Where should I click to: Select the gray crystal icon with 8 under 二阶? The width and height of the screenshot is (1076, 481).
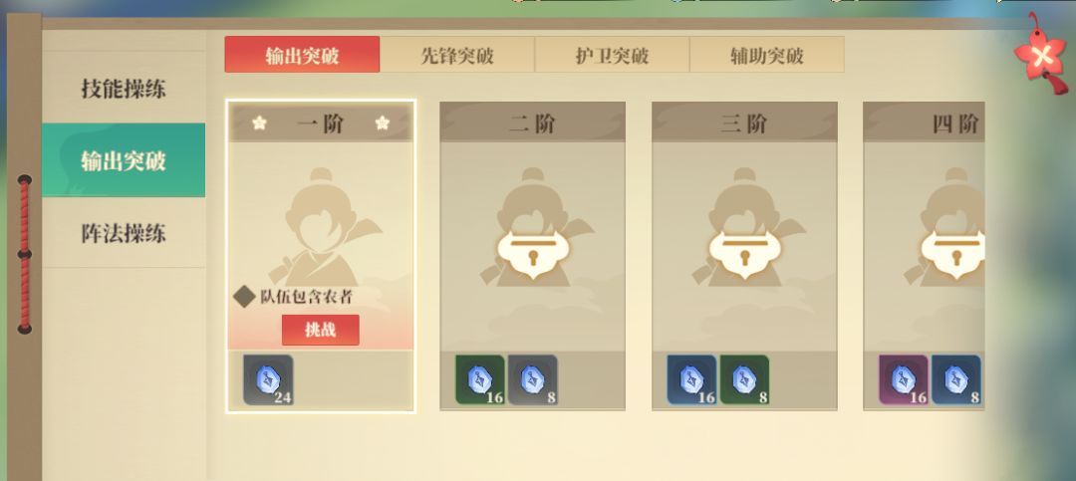(x=532, y=379)
